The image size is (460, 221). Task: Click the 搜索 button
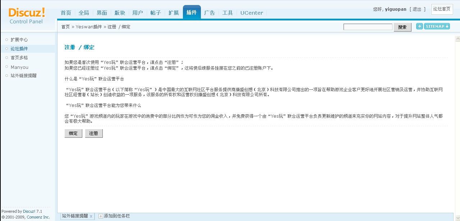coord(402,27)
